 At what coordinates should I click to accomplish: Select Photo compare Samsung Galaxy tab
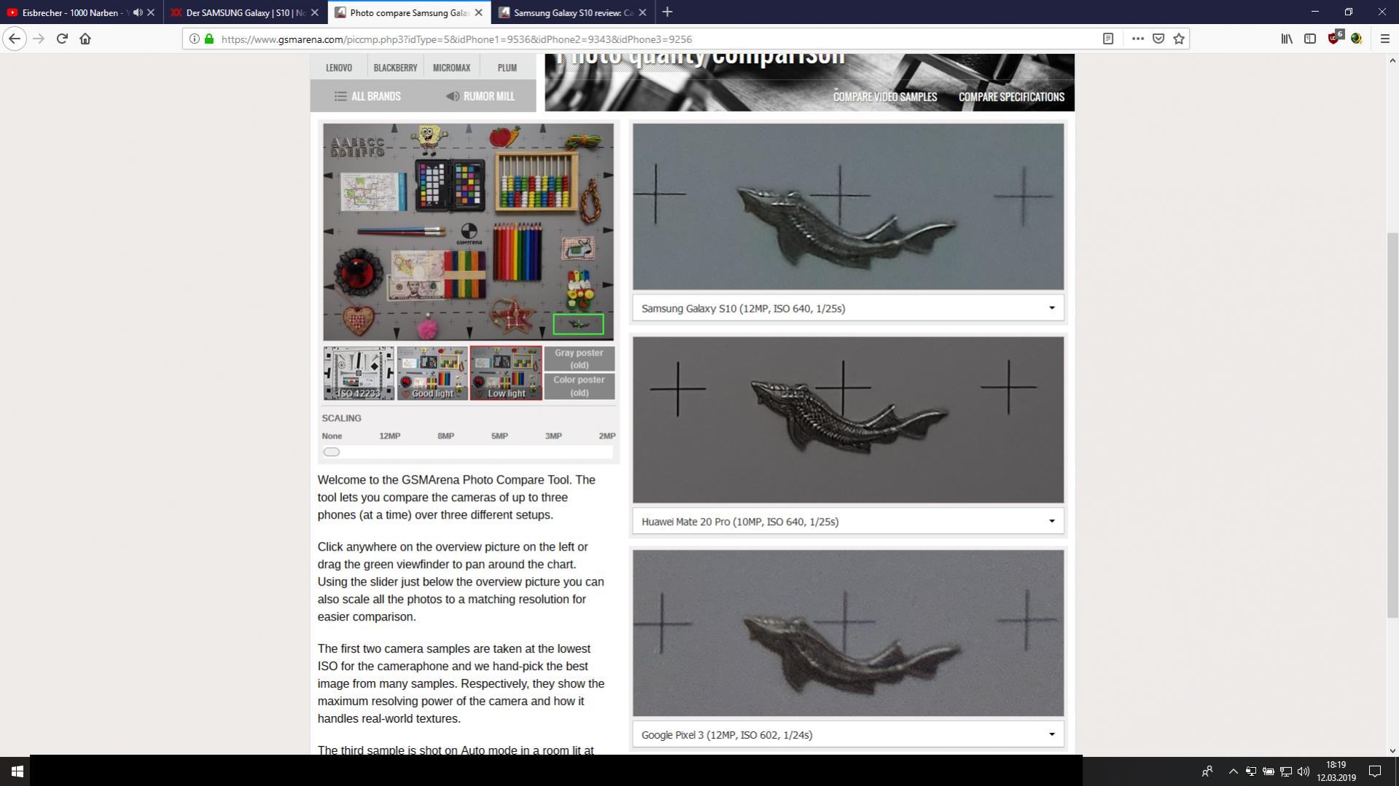tap(409, 12)
